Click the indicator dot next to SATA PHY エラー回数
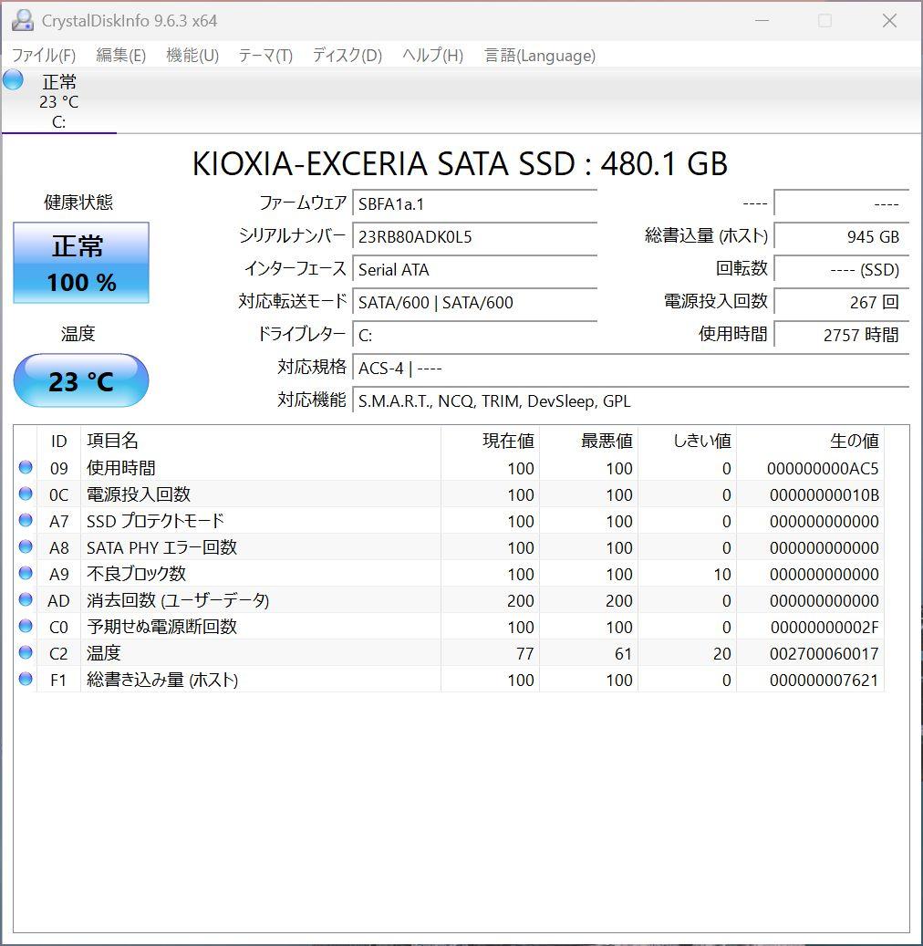Image resolution: width=923 pixels, height=946 pixels. click(26, 547)
